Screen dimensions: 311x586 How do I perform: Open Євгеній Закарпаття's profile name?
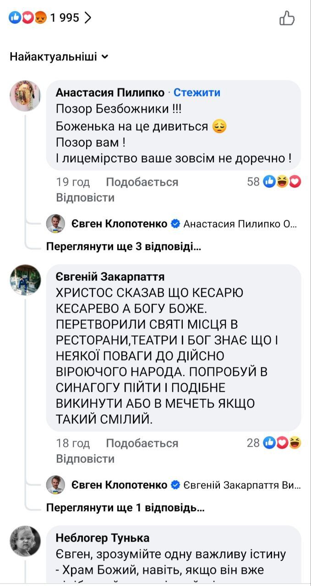(x=110, y=277)
